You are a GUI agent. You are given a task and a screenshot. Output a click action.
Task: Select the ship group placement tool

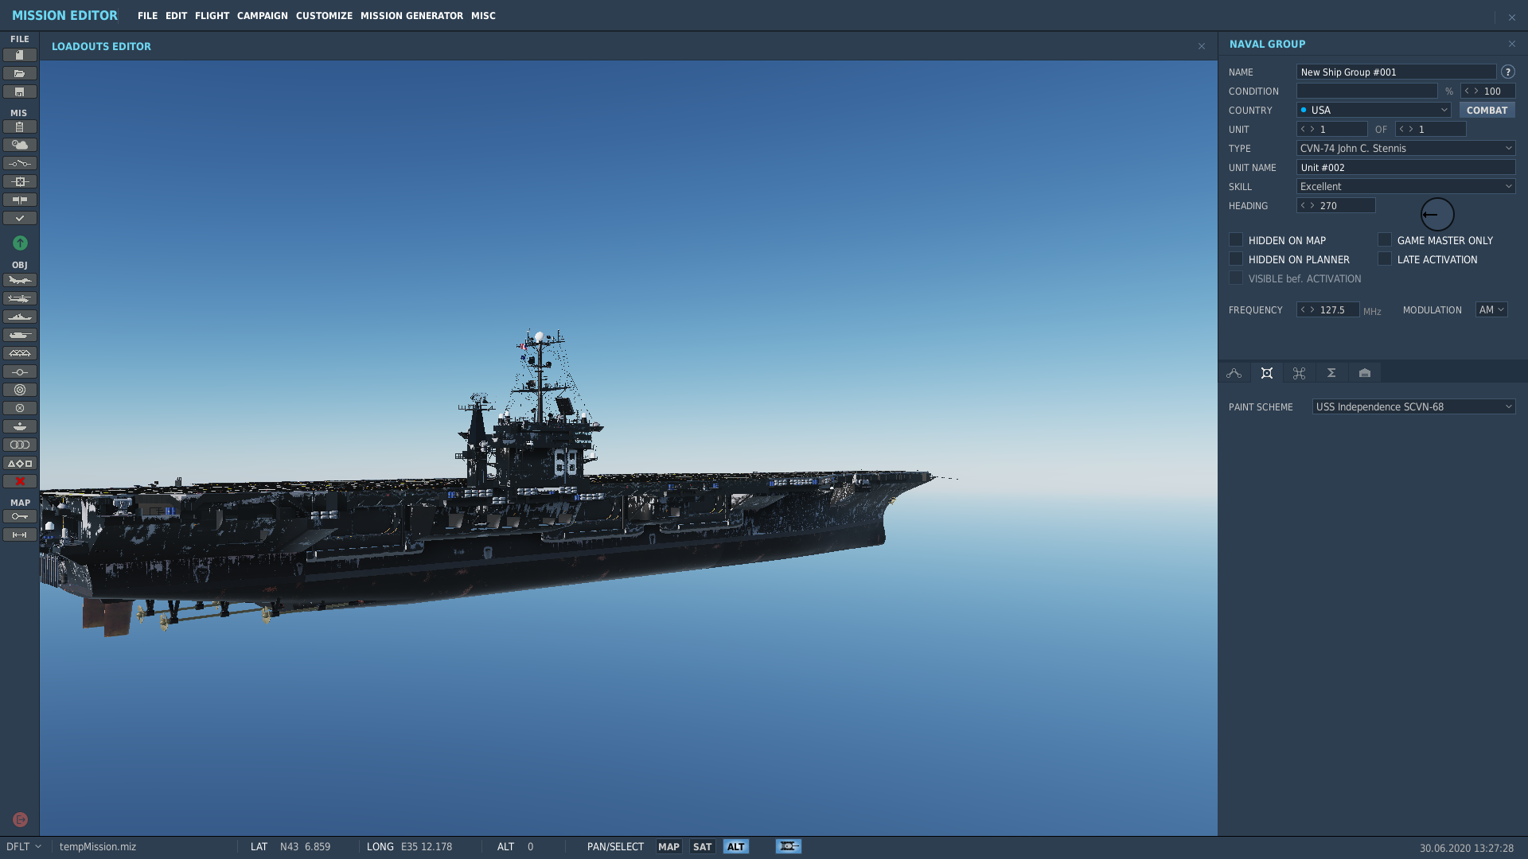pos(20,317)
